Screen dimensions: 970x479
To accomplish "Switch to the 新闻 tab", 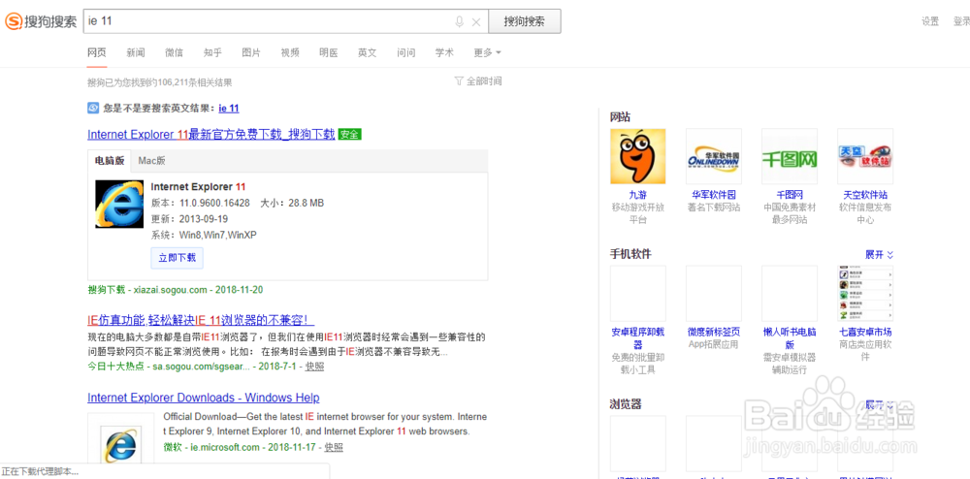I will point(136,52).
